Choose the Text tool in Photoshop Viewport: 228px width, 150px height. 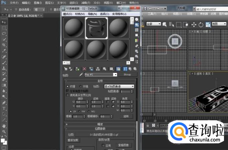coord(4,109)
